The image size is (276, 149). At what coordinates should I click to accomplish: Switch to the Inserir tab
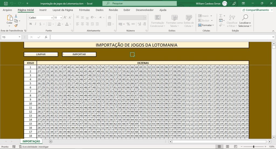click(43, 10)
